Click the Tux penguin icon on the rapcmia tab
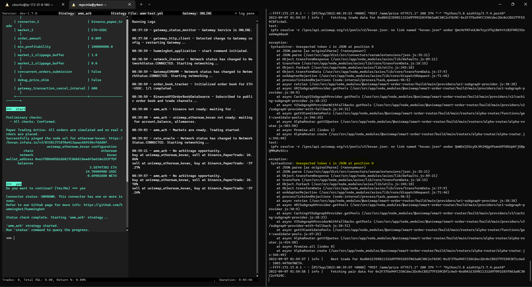This screenshot has height=287, width=532. (73, 4)
